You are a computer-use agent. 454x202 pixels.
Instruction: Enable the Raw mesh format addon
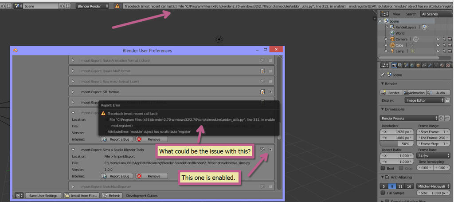pyautogui.click(x=270, y=81)
